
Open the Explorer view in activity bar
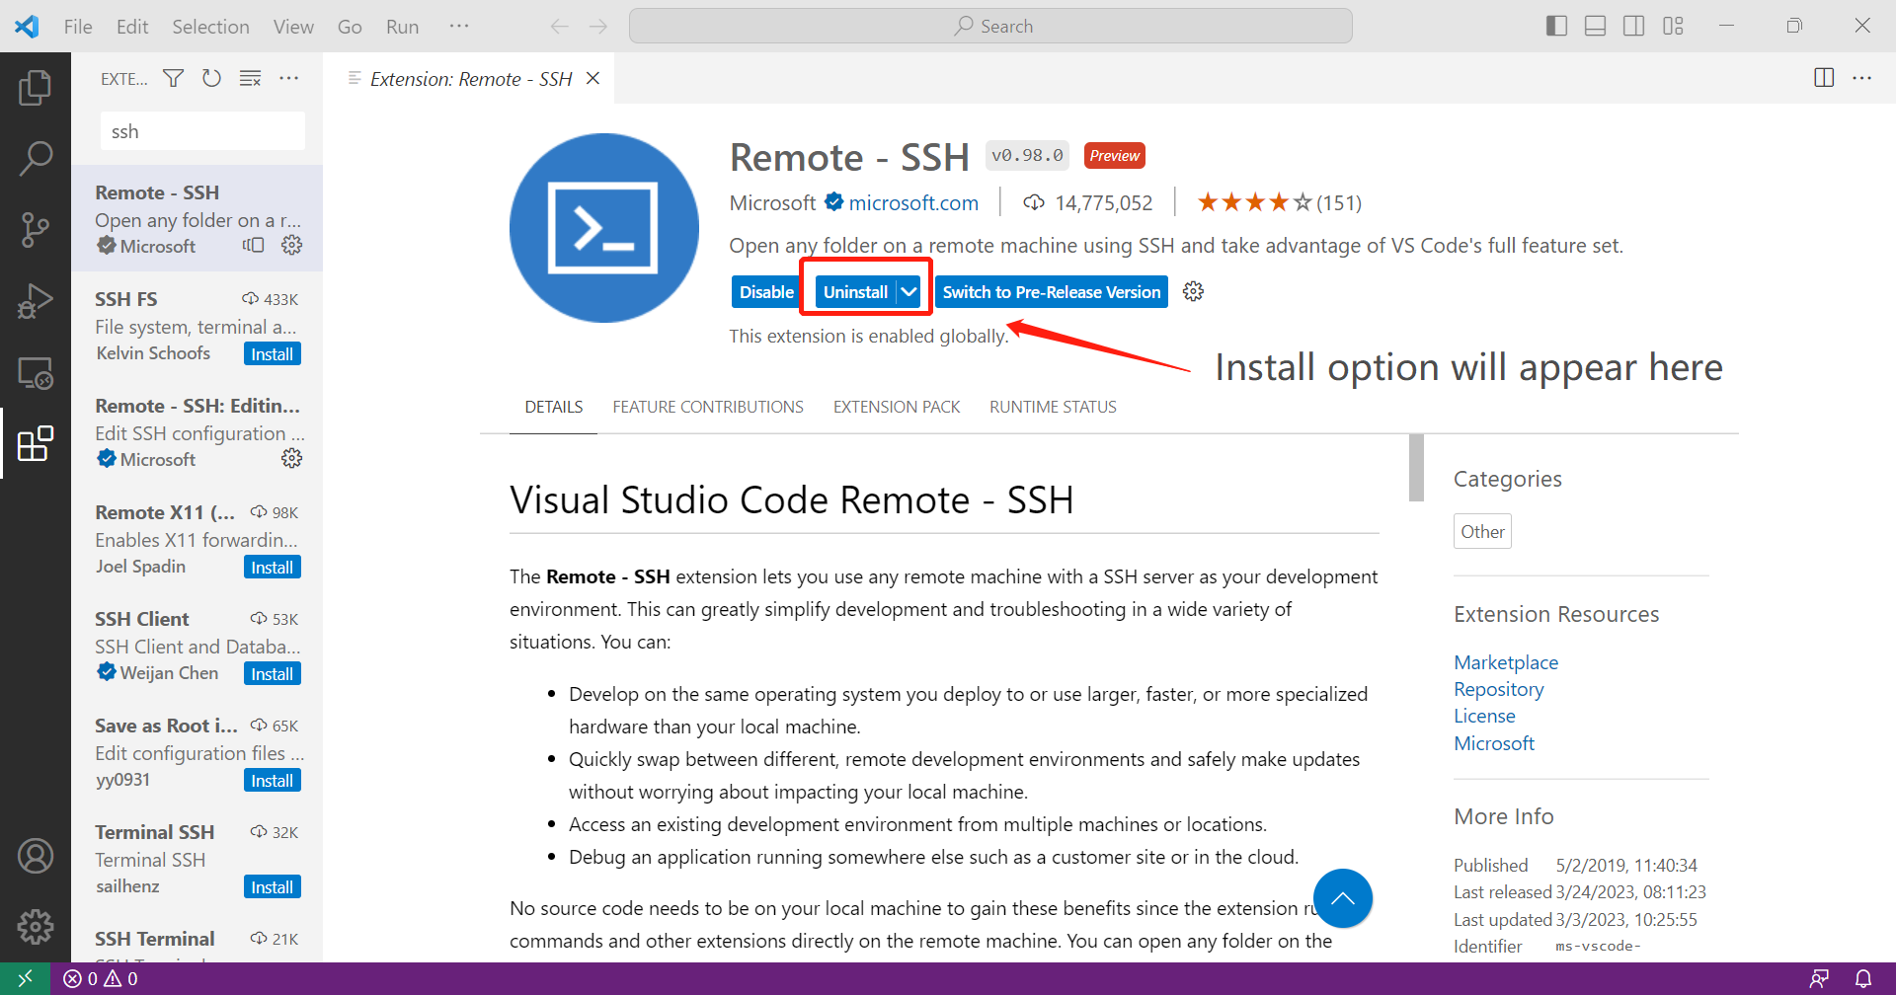(36, 88)
